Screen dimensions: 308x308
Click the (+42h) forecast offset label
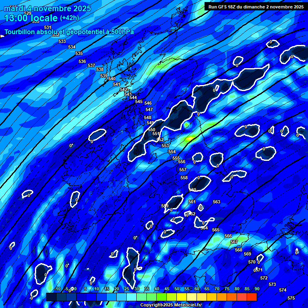[x=69, y=18]
